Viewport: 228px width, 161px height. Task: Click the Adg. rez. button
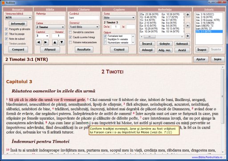[x=165, y=50]
